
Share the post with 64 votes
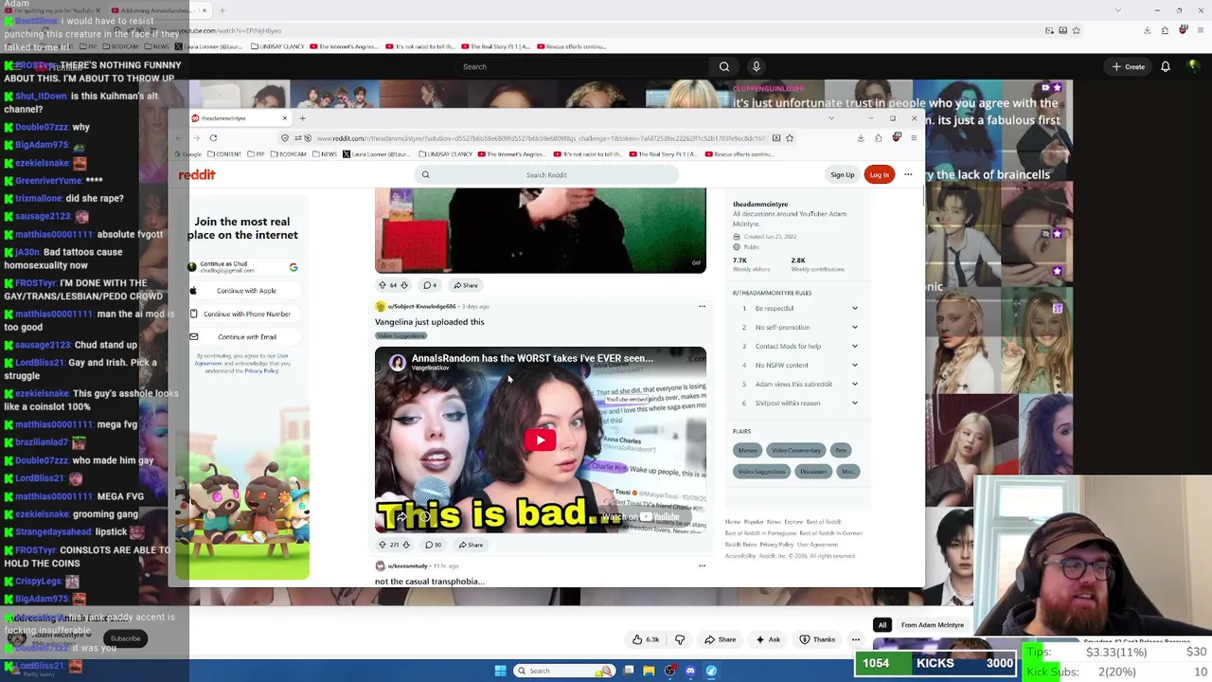466,285
